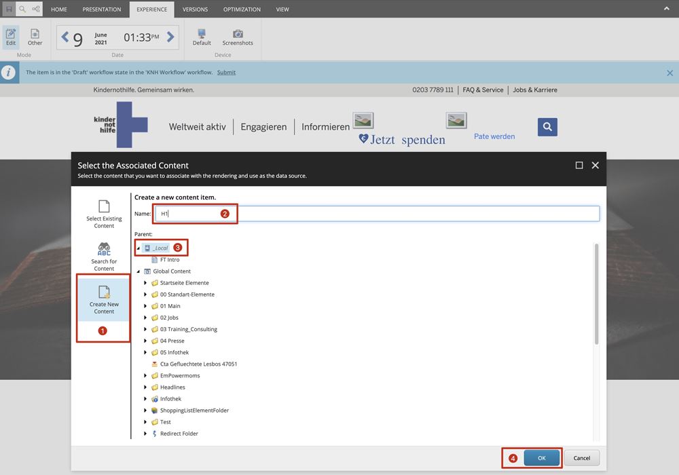Select the FT Intro tree item
The image size is (679, 475).
pyautogui.click(x=169, y=260)
